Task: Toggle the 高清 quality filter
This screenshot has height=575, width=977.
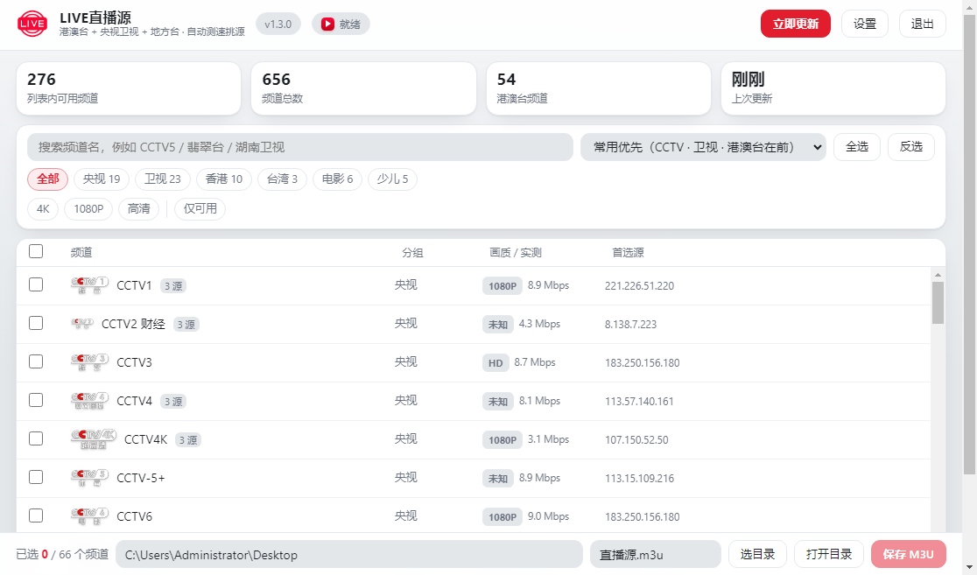Action: [139, 208]
